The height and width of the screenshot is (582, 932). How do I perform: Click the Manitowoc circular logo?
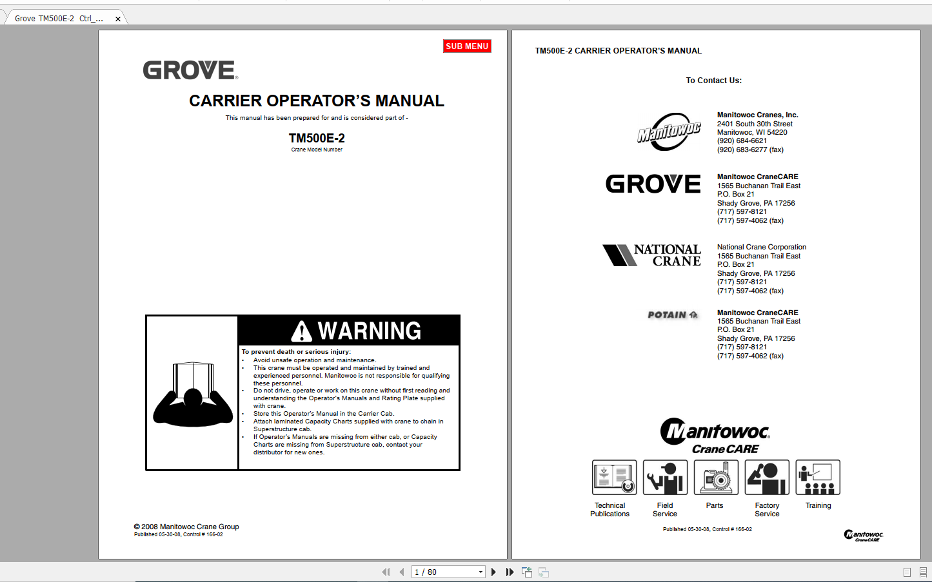(669, 132)
